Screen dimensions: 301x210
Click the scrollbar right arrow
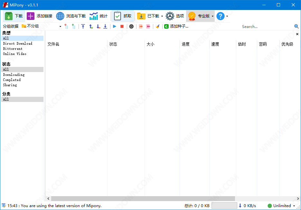(298, 198)
